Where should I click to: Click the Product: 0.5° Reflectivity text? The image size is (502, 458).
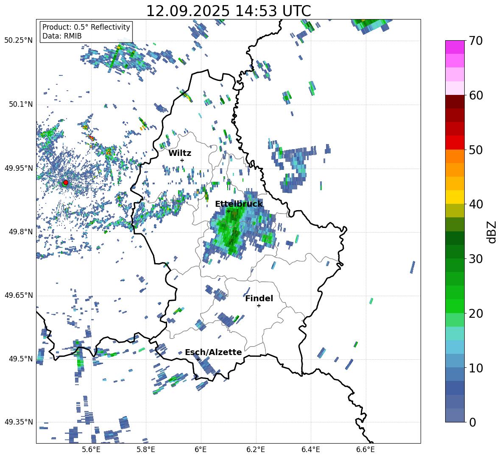pos(86,27)
